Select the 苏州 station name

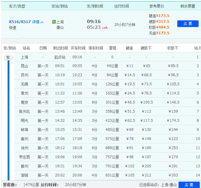tap(24, 75)
